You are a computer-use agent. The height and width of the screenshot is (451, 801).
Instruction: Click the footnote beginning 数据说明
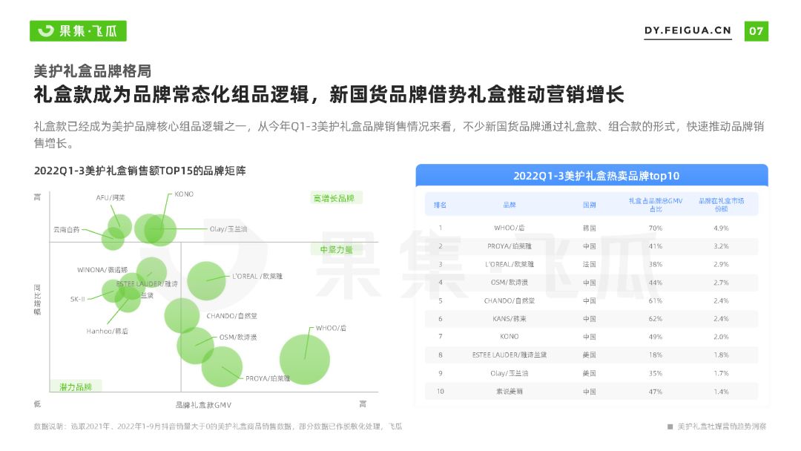[218, 427]
